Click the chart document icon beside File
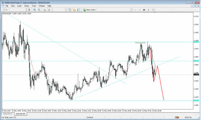The image size is (201, 120). click(3, 6)
